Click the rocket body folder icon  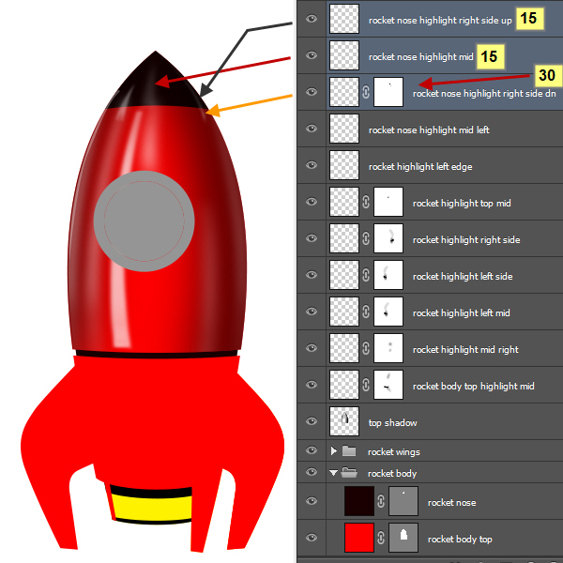pos(350,473)
